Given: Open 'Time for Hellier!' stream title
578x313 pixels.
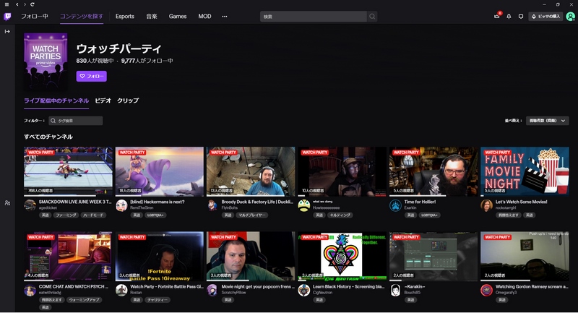Looking at the screenshot, I should coord(420,202).
